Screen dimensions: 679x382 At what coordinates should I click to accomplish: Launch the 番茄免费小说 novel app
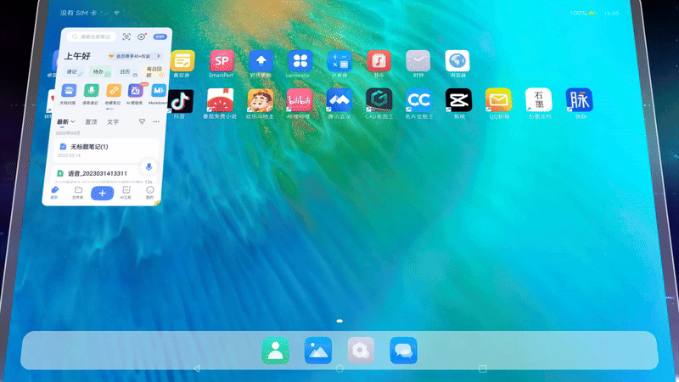click(221, 100)
